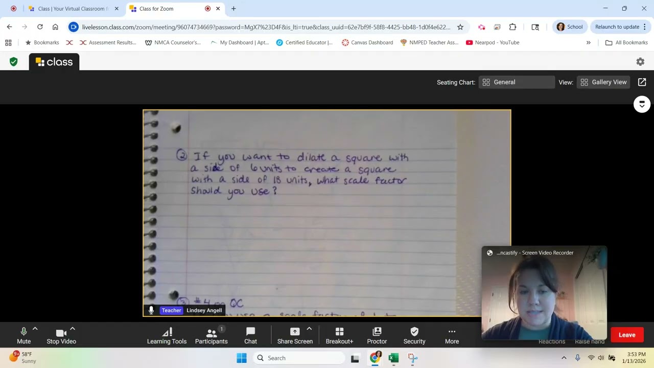Click the Class logo

tap(54, 62)
